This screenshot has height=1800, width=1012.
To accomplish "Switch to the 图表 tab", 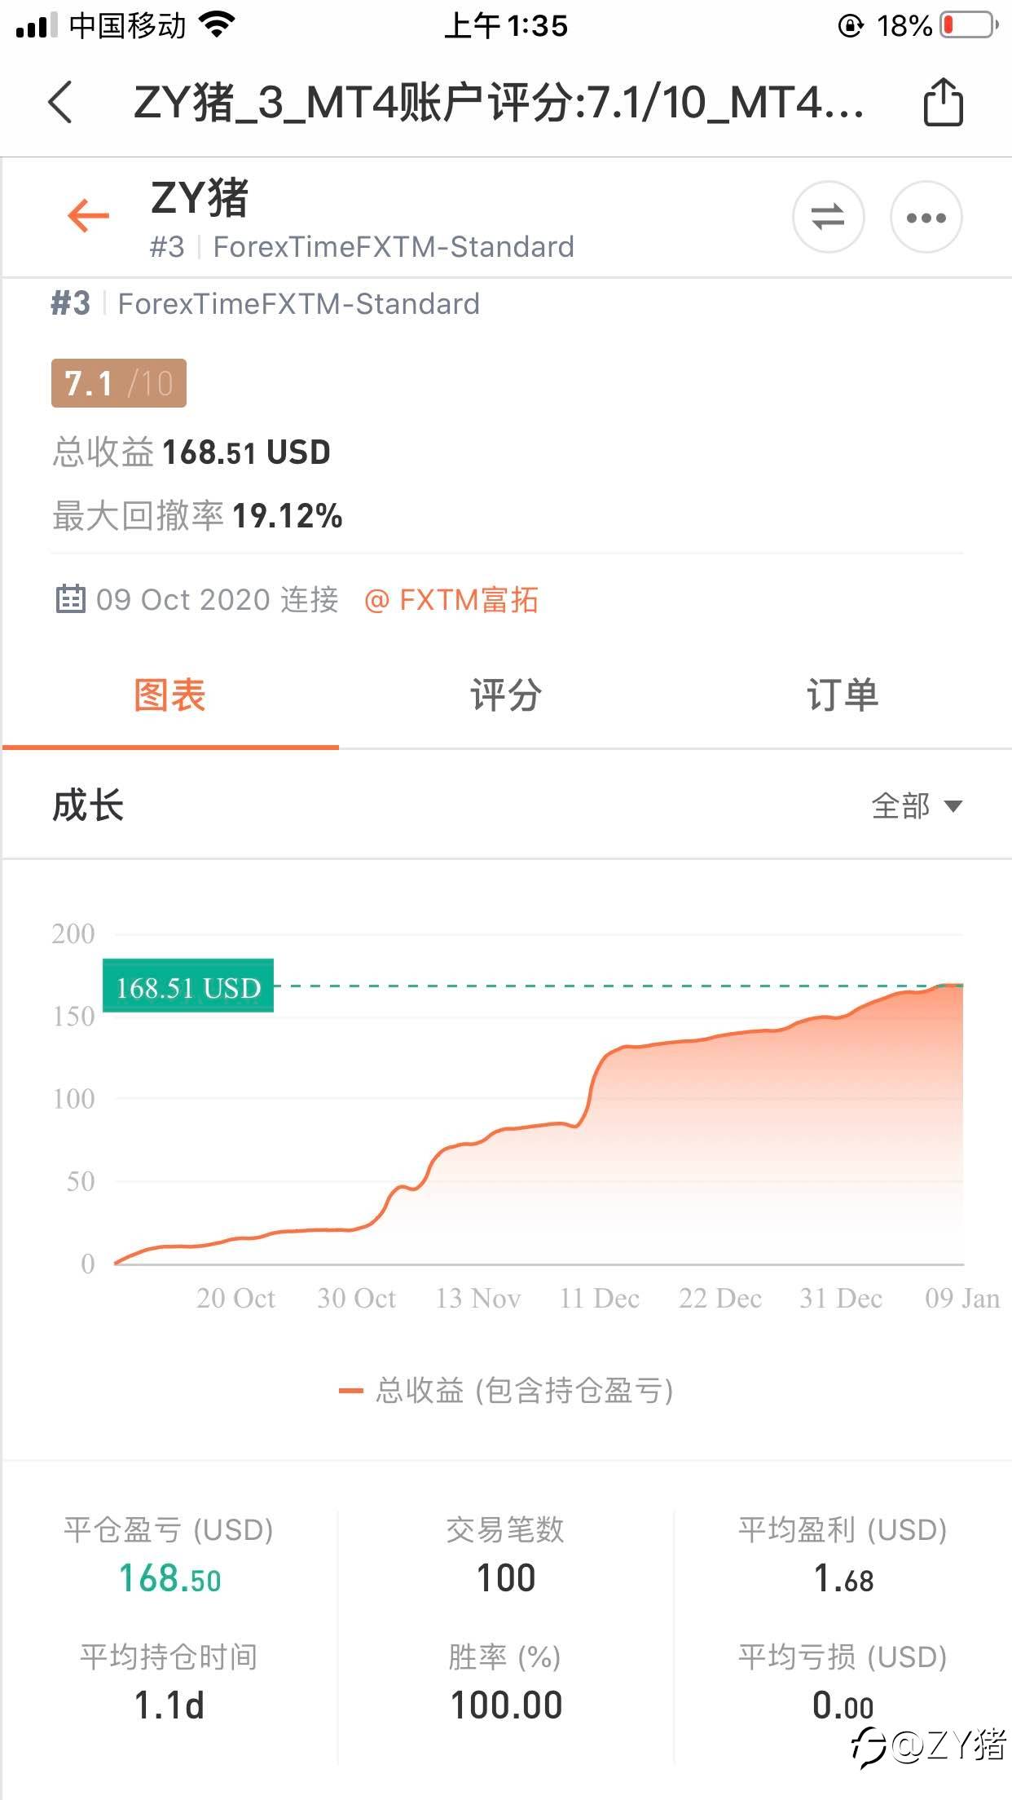I will pyautogui.click(x=169, y=695).
